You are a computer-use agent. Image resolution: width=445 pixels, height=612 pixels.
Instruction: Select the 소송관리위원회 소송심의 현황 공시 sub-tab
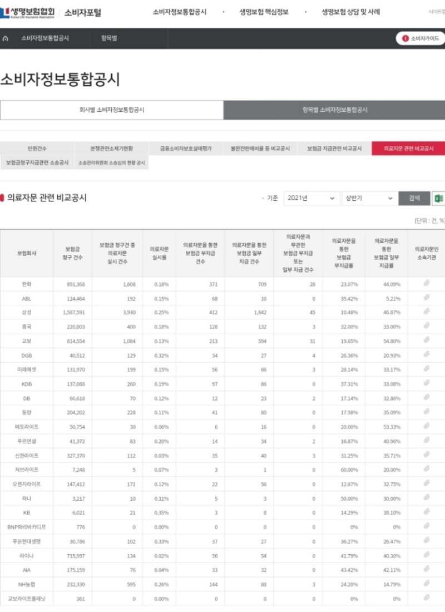(x=112, y=162)
